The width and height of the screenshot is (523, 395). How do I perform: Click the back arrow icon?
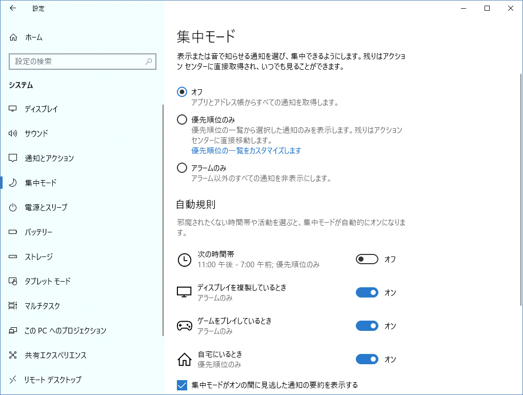(x=13, y=8)
